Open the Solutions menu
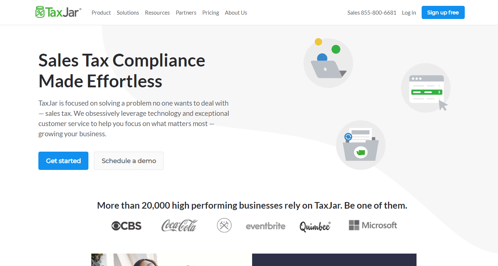498x266 pixels. (x=128, y=12)
